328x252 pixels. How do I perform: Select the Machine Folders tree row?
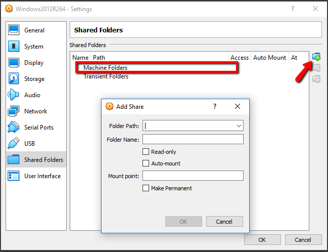point(105,68)
